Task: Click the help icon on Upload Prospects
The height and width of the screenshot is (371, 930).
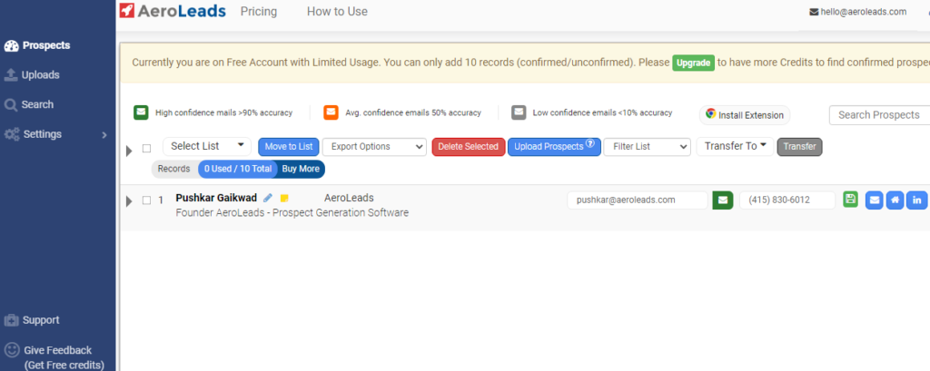Action: (x=590, y=144)
